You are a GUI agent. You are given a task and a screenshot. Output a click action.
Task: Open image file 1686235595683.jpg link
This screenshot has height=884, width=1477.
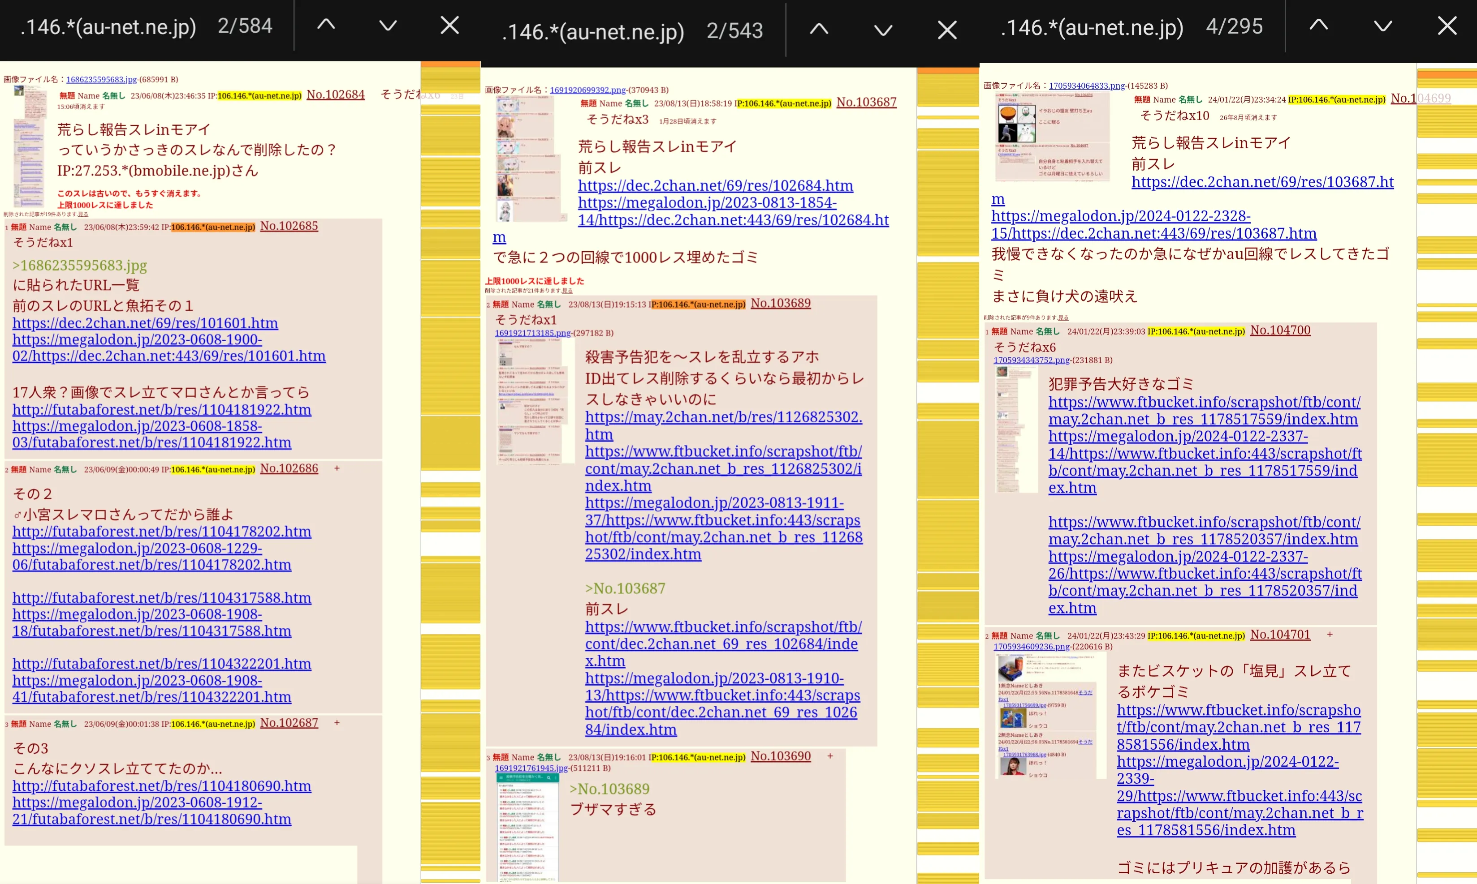pyautogui.click(x=101, y=79)
